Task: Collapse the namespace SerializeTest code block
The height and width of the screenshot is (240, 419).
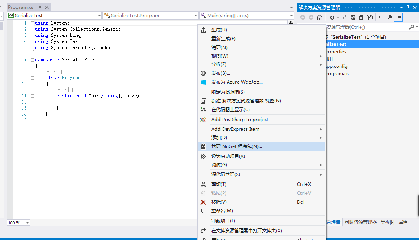Action: click(32, 60)
